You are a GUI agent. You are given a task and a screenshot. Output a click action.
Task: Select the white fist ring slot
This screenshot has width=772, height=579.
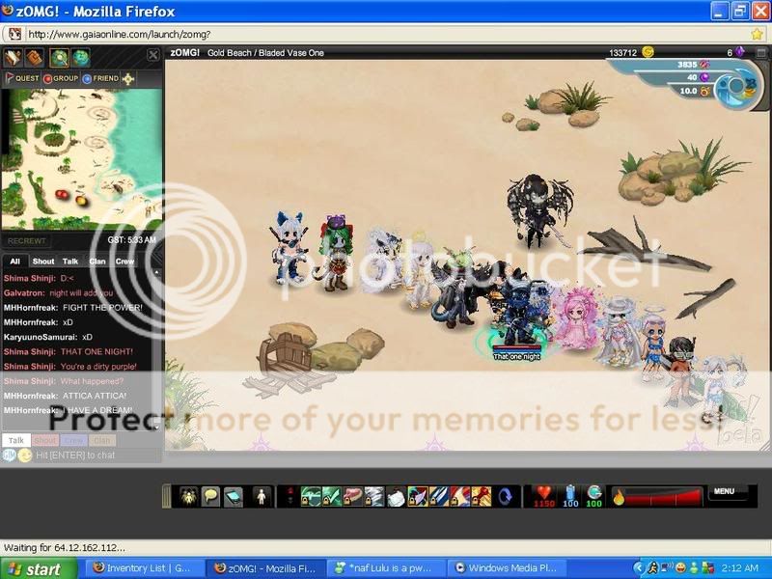396,496
